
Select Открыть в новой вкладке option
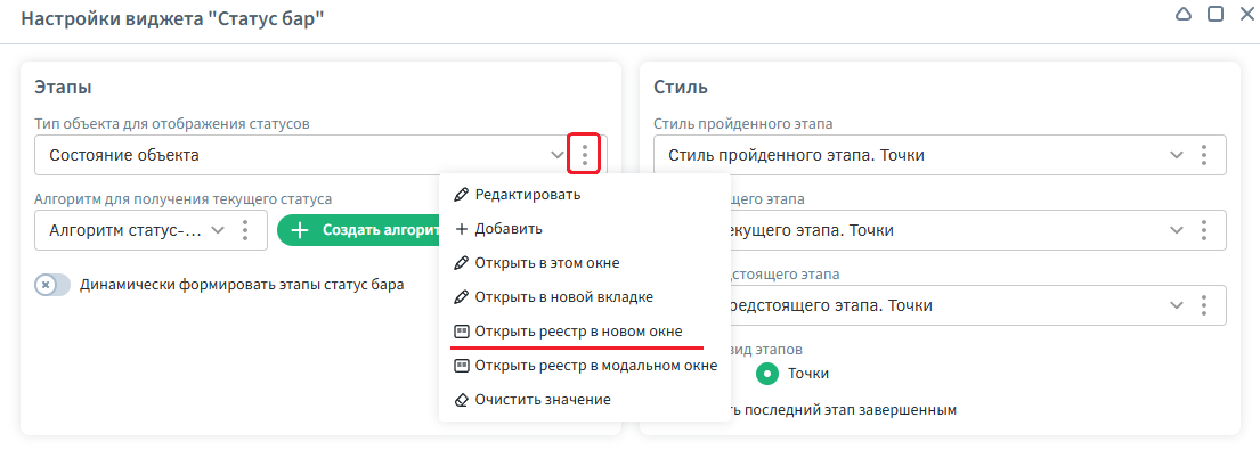tap(563, 297)
